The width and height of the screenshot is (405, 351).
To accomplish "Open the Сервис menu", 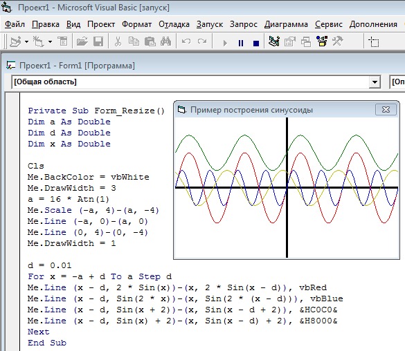I will [x=329, y=24].
